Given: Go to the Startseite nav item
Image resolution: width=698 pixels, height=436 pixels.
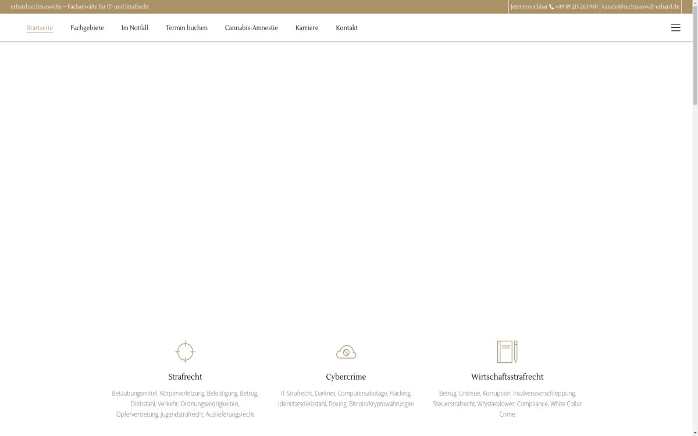Looking at the screenshot, I should coord(40,28).
